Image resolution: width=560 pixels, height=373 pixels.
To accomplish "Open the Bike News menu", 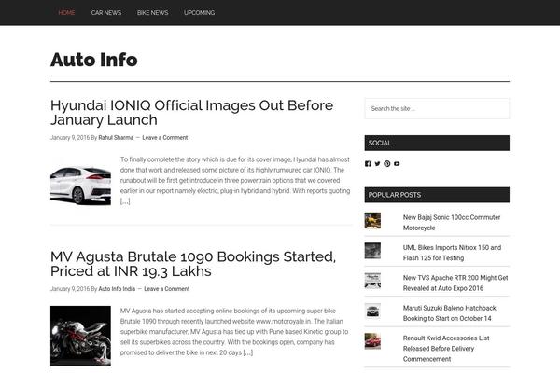I will pyautogui.click(x=152, y=13).
